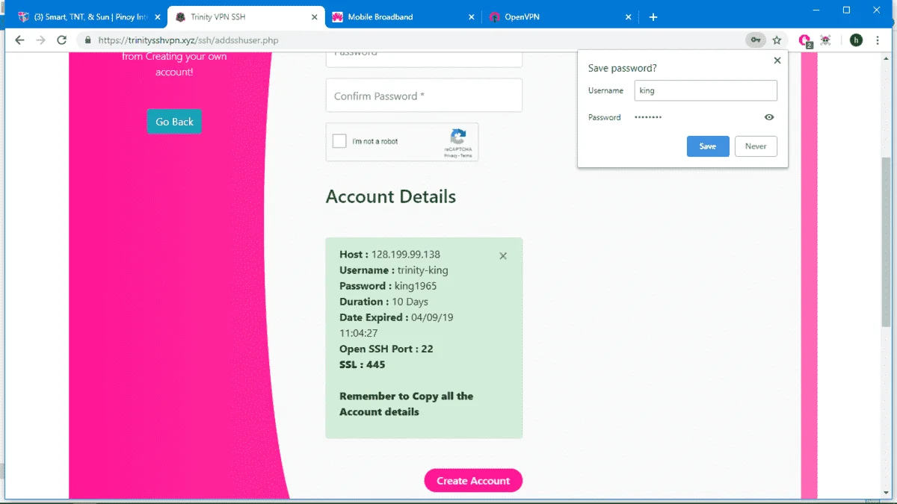Click the password value king1965

[416, 286]
